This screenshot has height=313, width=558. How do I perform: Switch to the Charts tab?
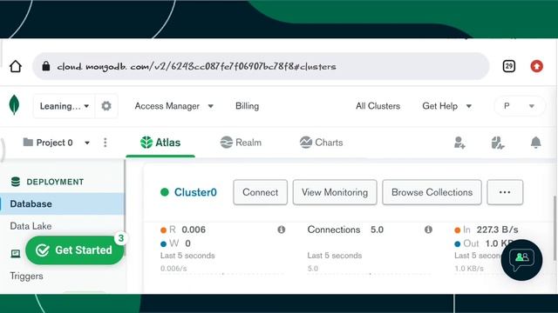[321, 143]
